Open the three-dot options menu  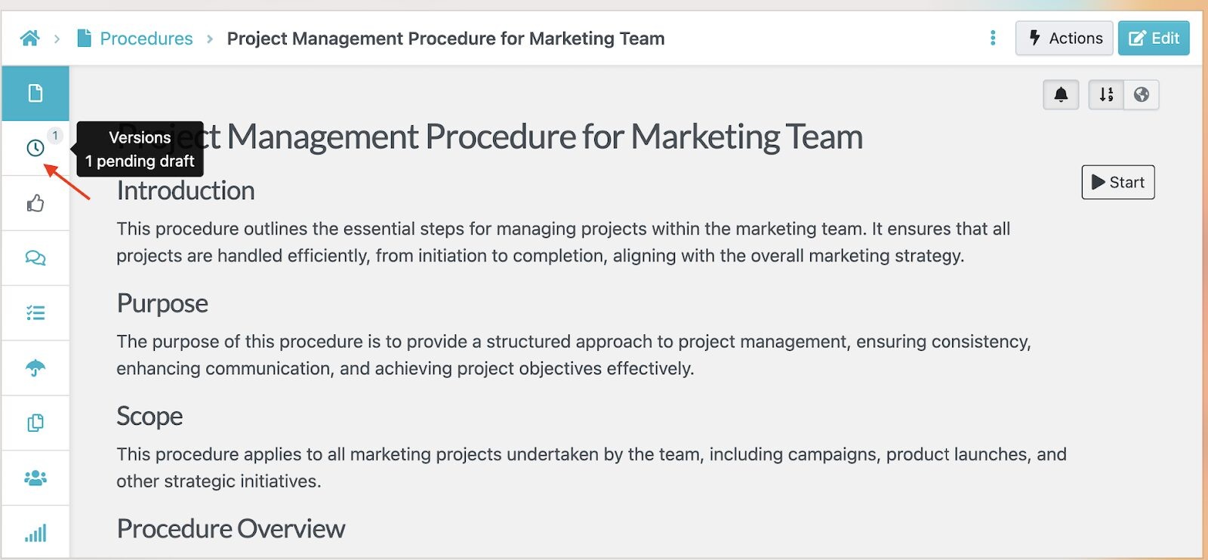coord(992,38)
